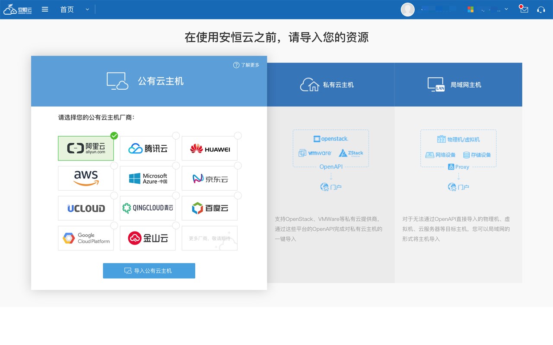The height and width of the screenshot is (345, 553).
Task: Pick the QINGCLOUD 青云 card
Action: point(148,208)
